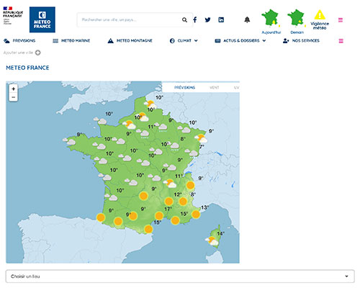The image size is (360, 288).
Task: Open the Twitter bird icon
Action: pos(208,20)
